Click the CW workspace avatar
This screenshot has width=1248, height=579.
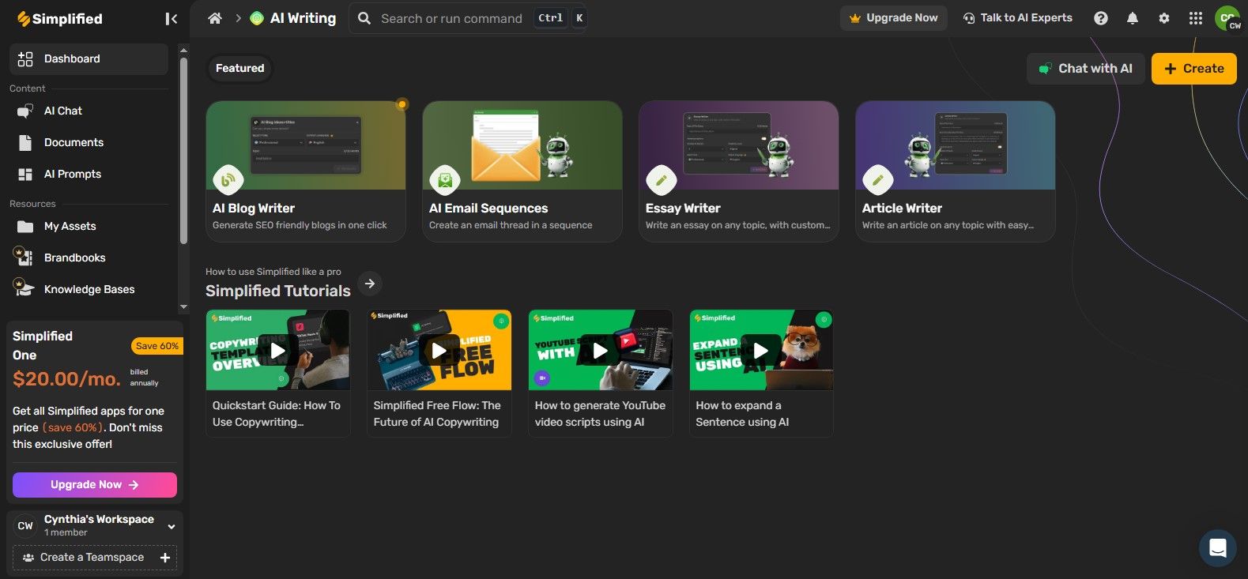(x=25, y=525)
